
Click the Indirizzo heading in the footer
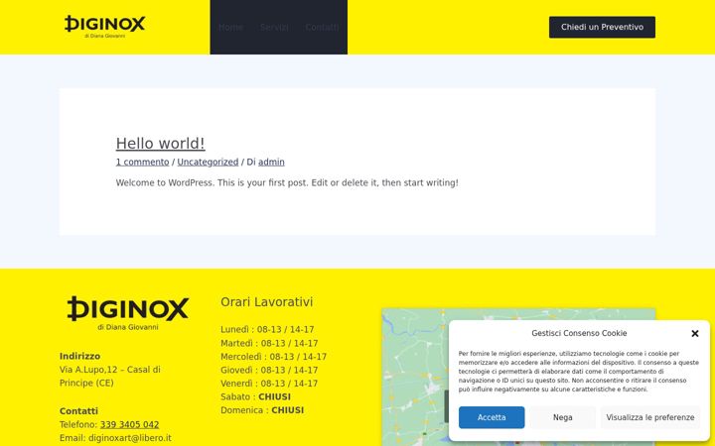point(79,357)
